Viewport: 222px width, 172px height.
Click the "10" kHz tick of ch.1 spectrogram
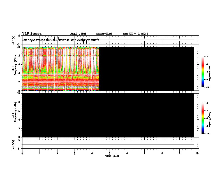coord(19,47)
